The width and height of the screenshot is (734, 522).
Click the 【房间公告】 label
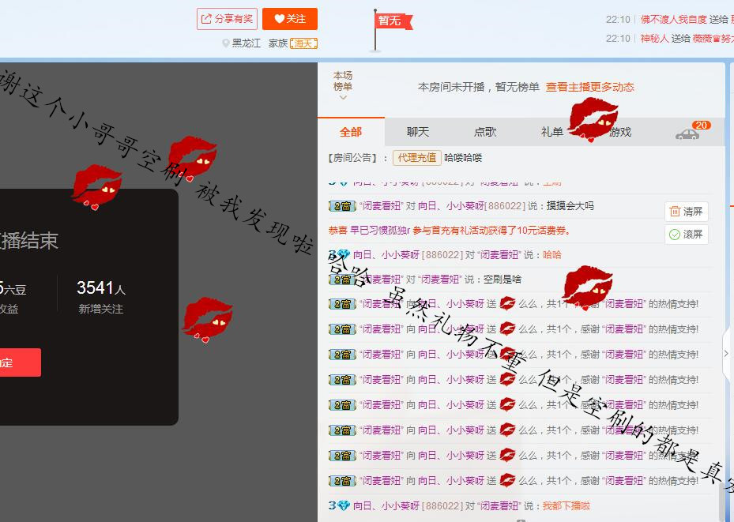point(353,158)
